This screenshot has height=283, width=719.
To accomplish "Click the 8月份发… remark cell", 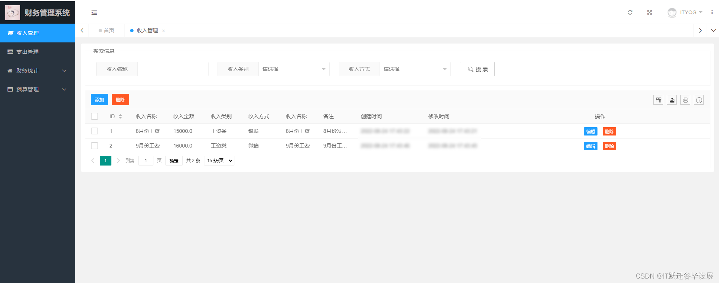I will pos(335,131).
